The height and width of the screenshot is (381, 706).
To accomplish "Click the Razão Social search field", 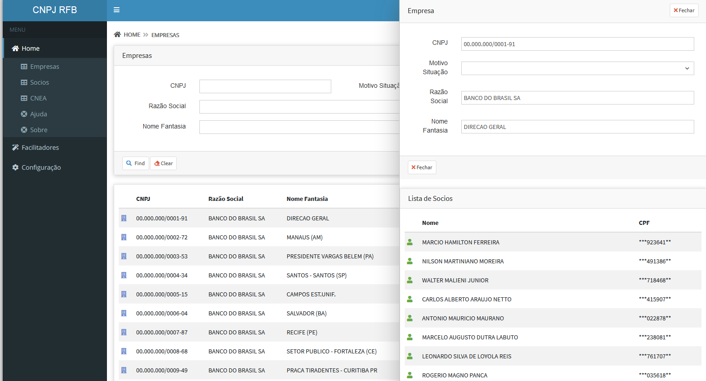I will coord(299,107).
